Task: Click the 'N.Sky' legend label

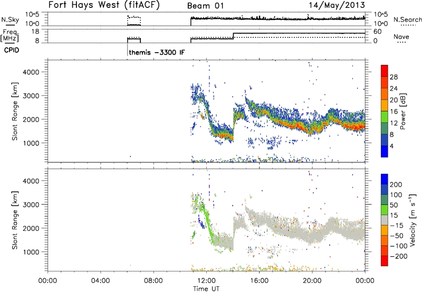Action: click(x=10, y=20)
